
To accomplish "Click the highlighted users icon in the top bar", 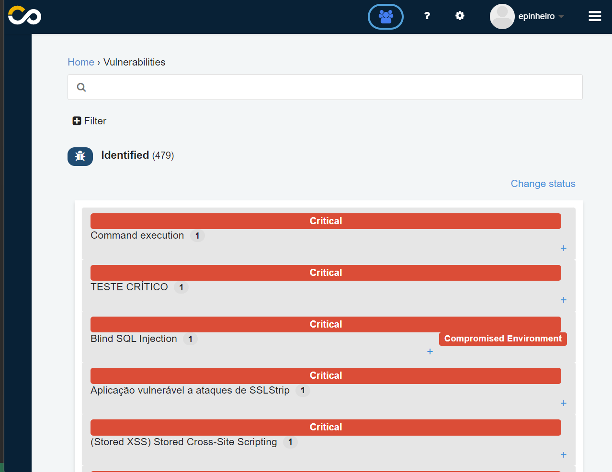I will pyautogui.click(x=385, y=16).
